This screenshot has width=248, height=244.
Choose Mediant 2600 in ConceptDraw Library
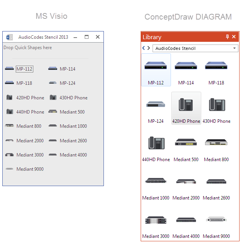pos(216,181)
